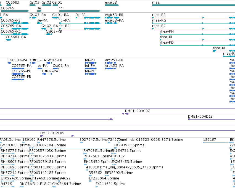Click transcript foi-RB label
Image resolution: width=235 pixels, height=188 pixels.
pos(81,15)
